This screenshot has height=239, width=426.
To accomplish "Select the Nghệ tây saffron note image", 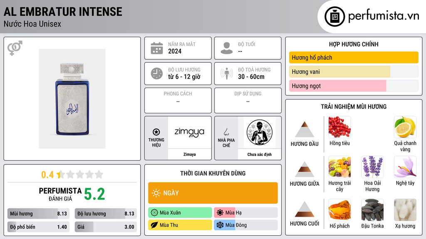I will [x=405, y=167].
